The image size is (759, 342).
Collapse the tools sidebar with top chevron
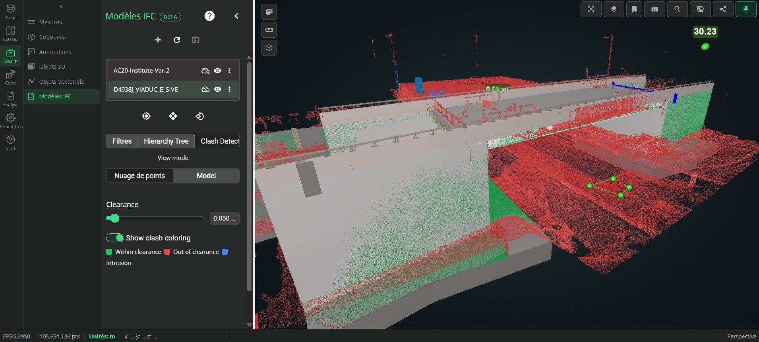pos(62,6)
